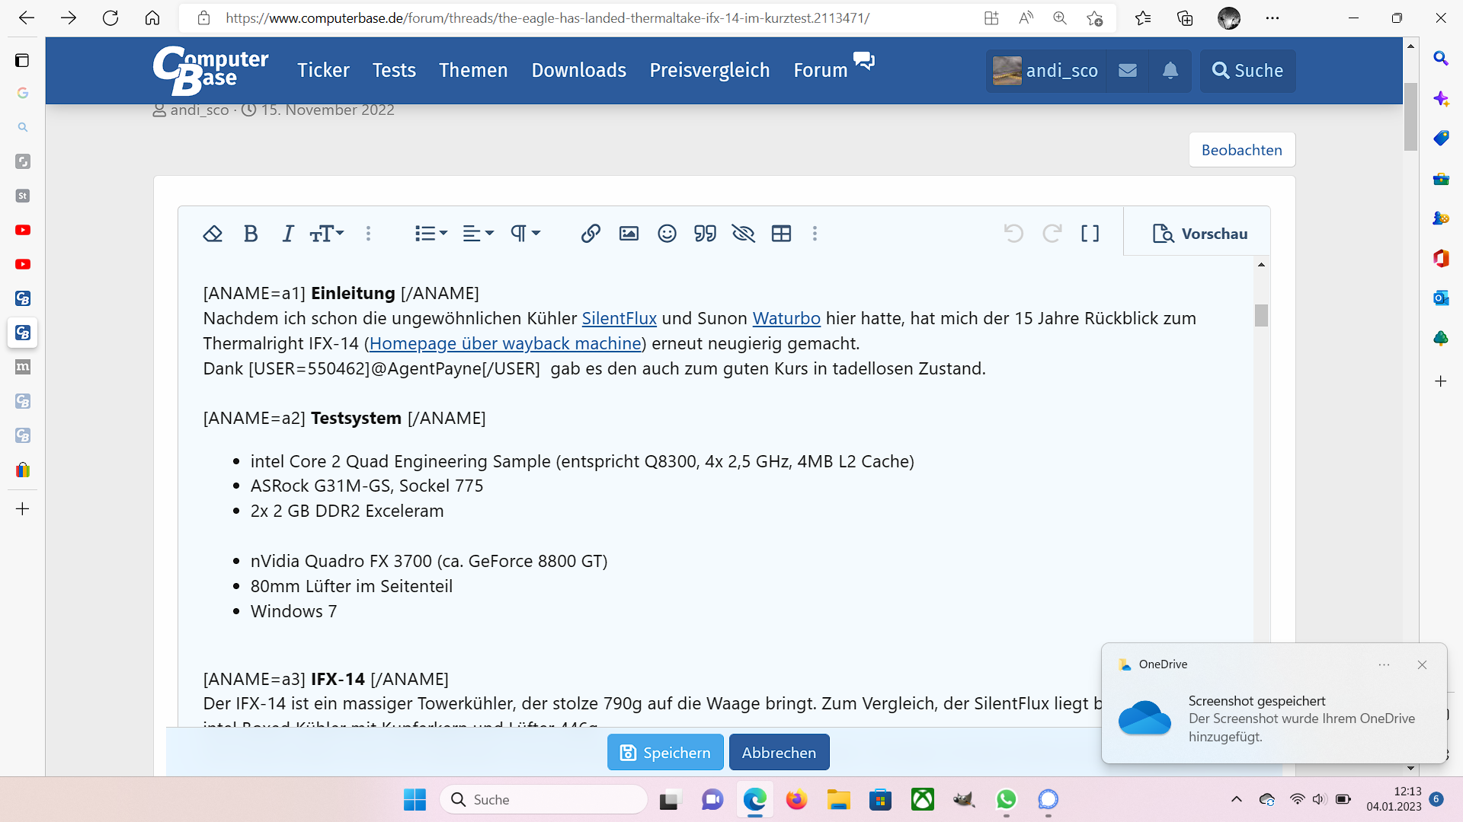Open the smiley emoji picker

(x=667, y=234)
